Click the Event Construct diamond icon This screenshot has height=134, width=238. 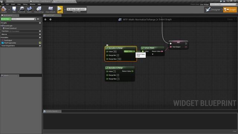point(4,28)
